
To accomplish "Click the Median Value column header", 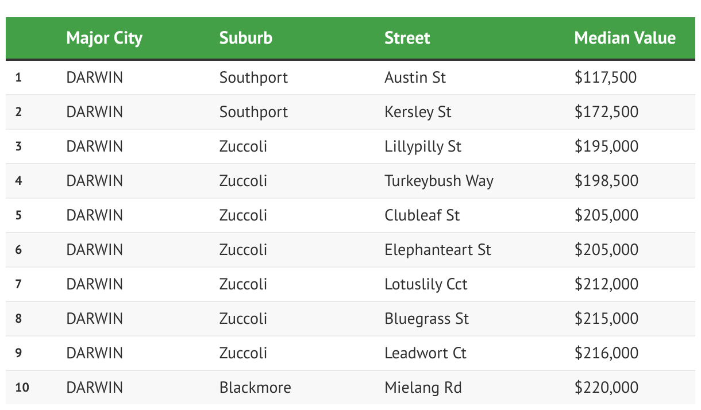I will pos(625,38).
